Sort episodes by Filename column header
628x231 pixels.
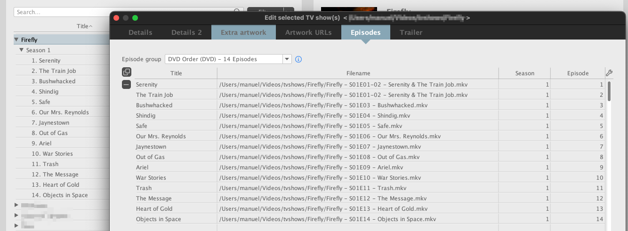pyautogui.click(x=358, y=73)
